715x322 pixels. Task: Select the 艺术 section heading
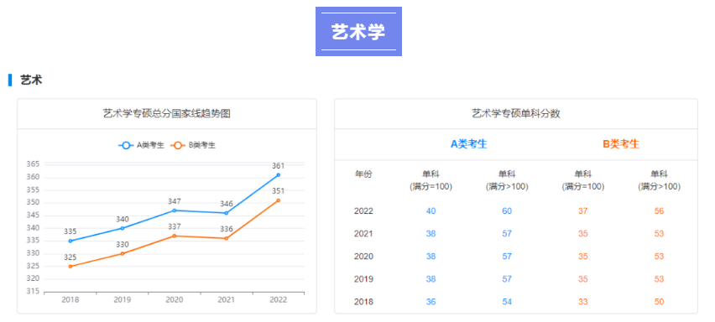pos(31,80)
